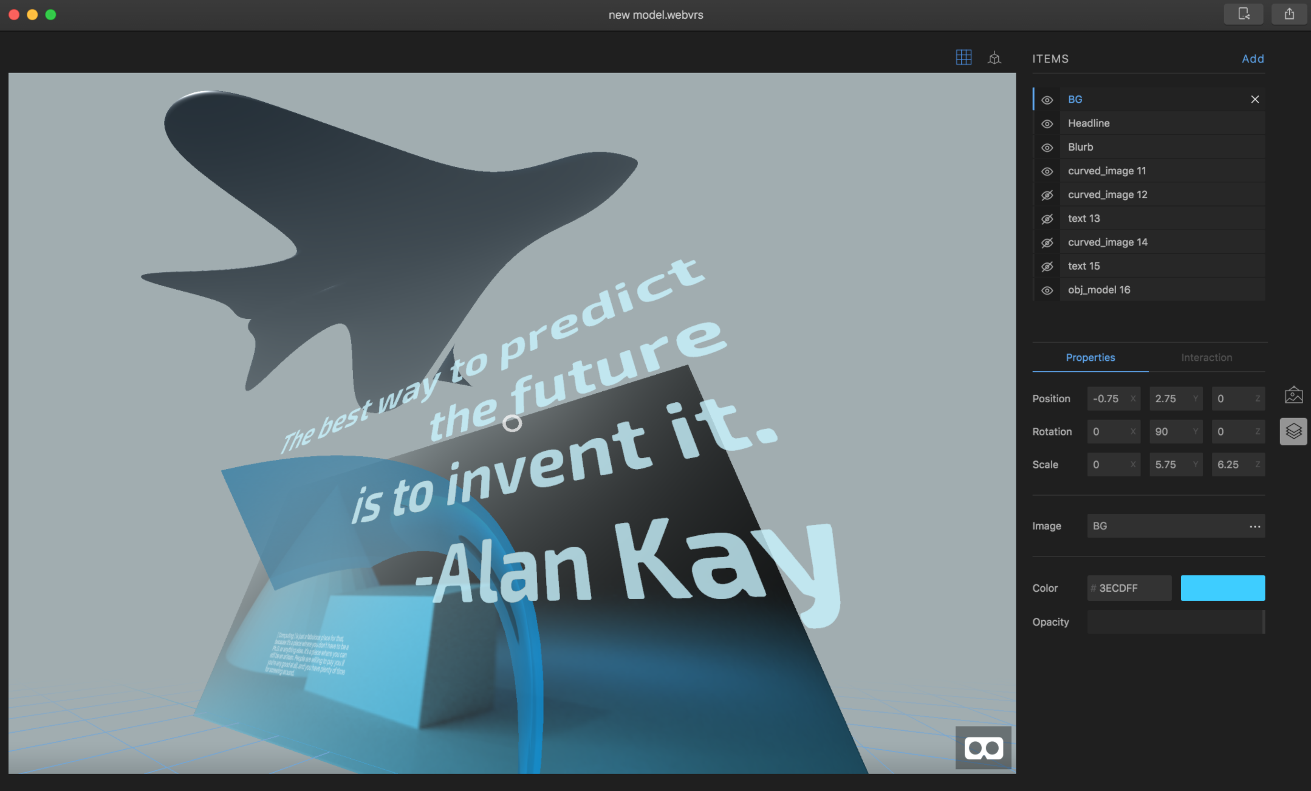Hide the Headline item
The height and width of the screenshot is (791, 1311).
pyautogui.click(x=1047, y=123)
